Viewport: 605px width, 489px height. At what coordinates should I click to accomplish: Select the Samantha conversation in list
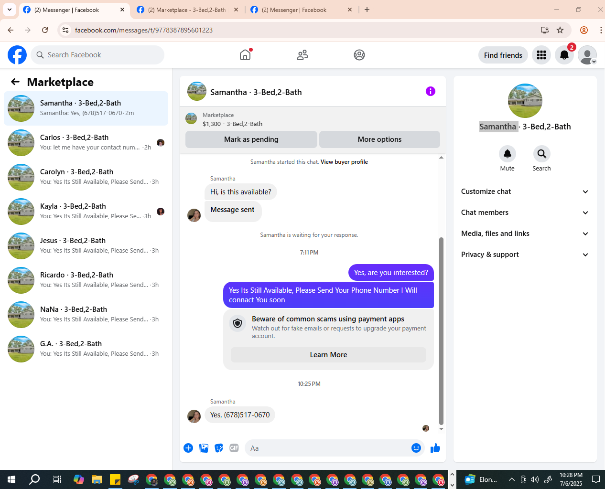pyautogui.click(x=86, y=108)
